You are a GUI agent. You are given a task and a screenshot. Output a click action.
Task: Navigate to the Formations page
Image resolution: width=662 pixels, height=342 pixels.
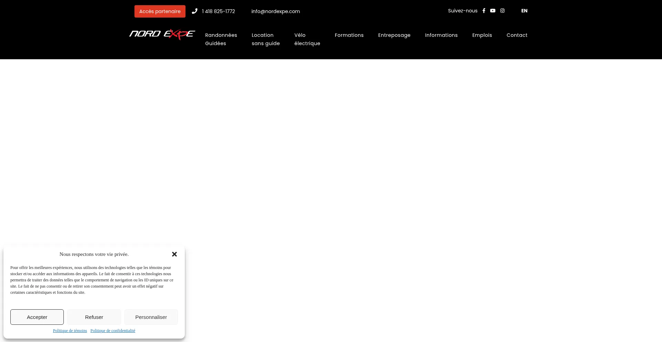349,35
